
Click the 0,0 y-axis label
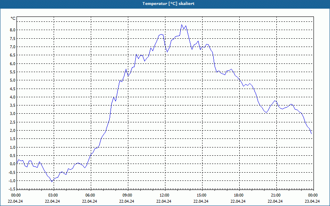point(13,164)
